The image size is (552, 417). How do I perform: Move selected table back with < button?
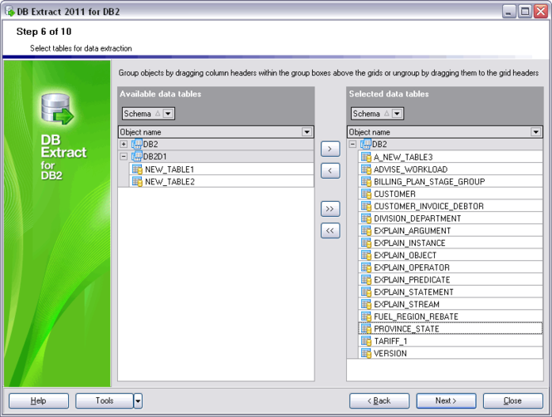(x=330, y=171)
